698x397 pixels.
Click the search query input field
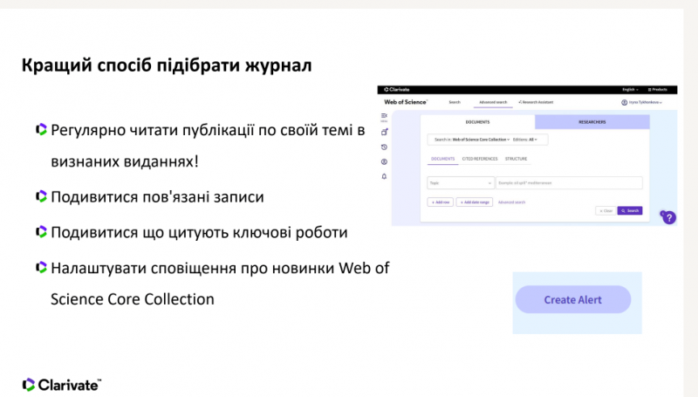click(x=569, y=183)
